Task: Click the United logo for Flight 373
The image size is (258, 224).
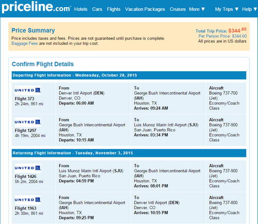Action: [x=28, y=90]
